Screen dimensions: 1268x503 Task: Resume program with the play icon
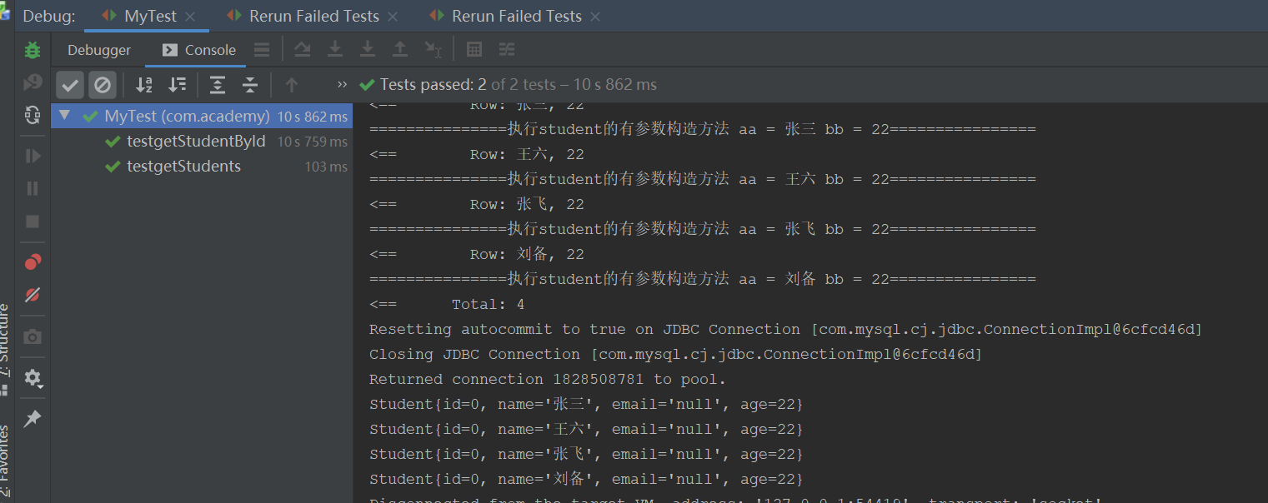pos(33,156)
